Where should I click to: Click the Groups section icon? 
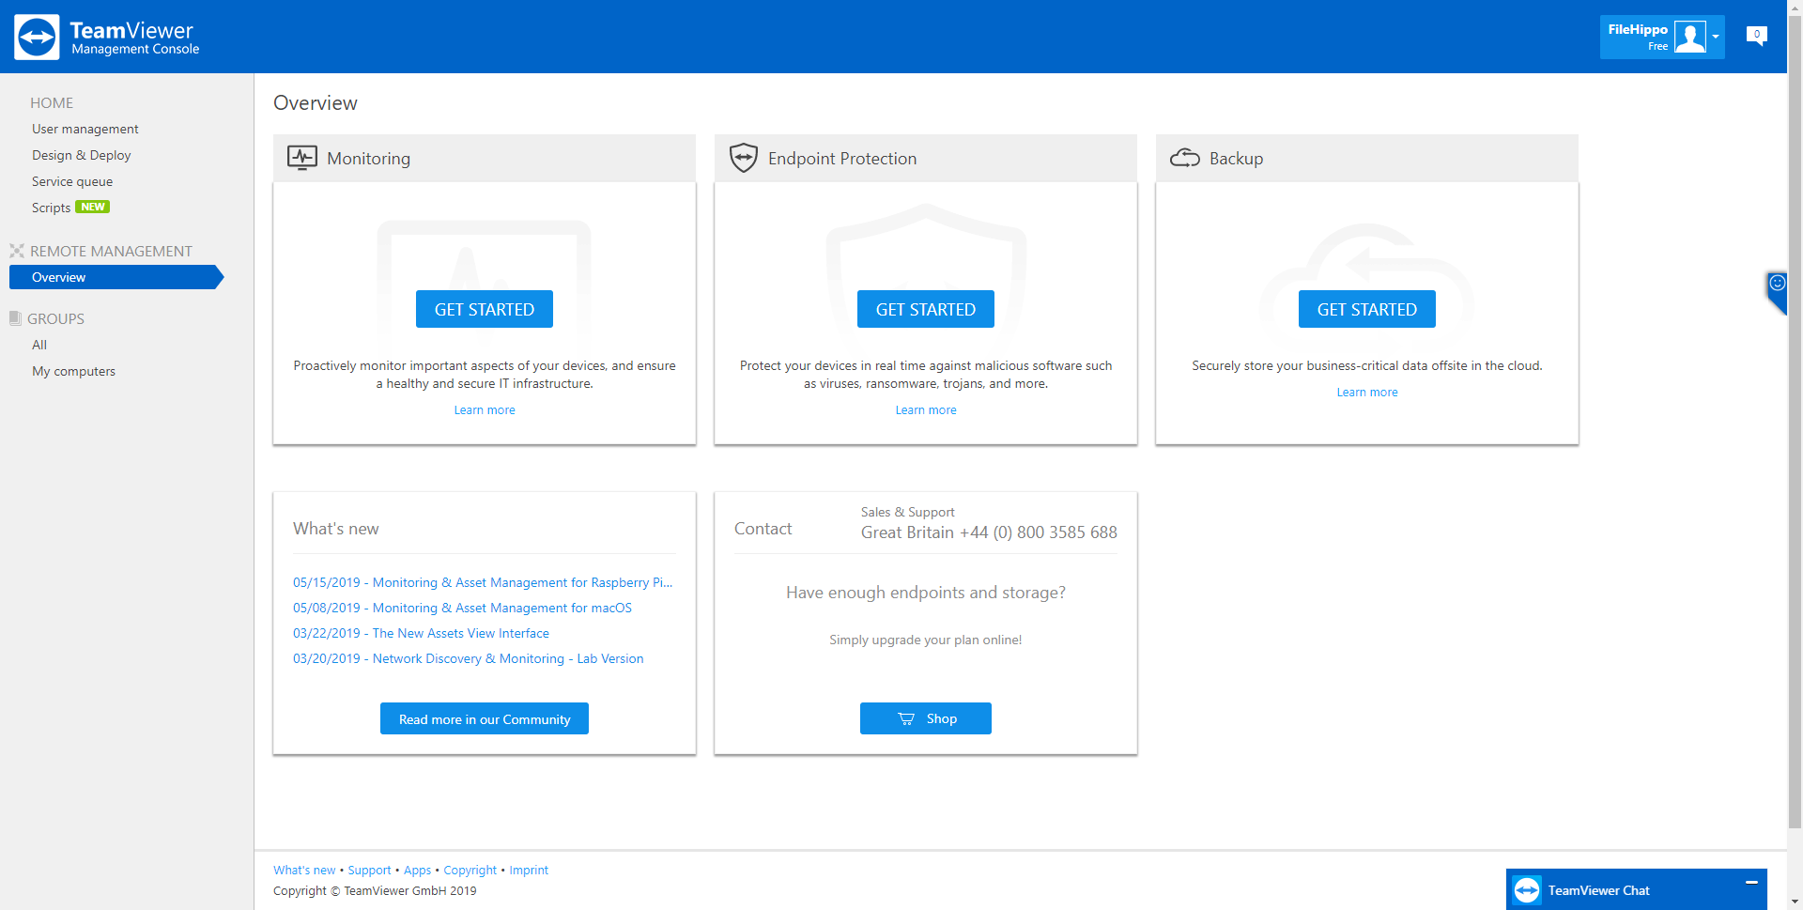pos(15,318)
